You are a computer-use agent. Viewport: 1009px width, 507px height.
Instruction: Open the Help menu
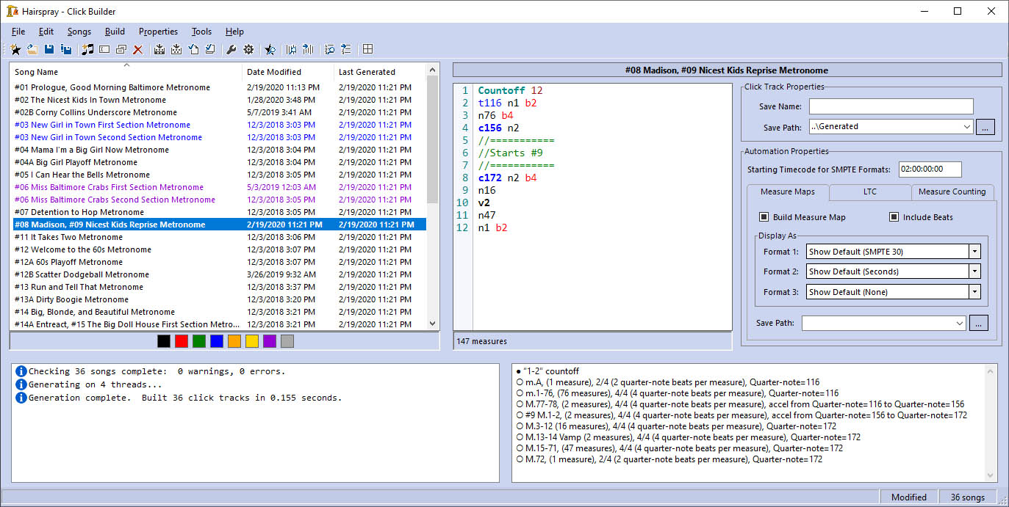tap(235, 32)
